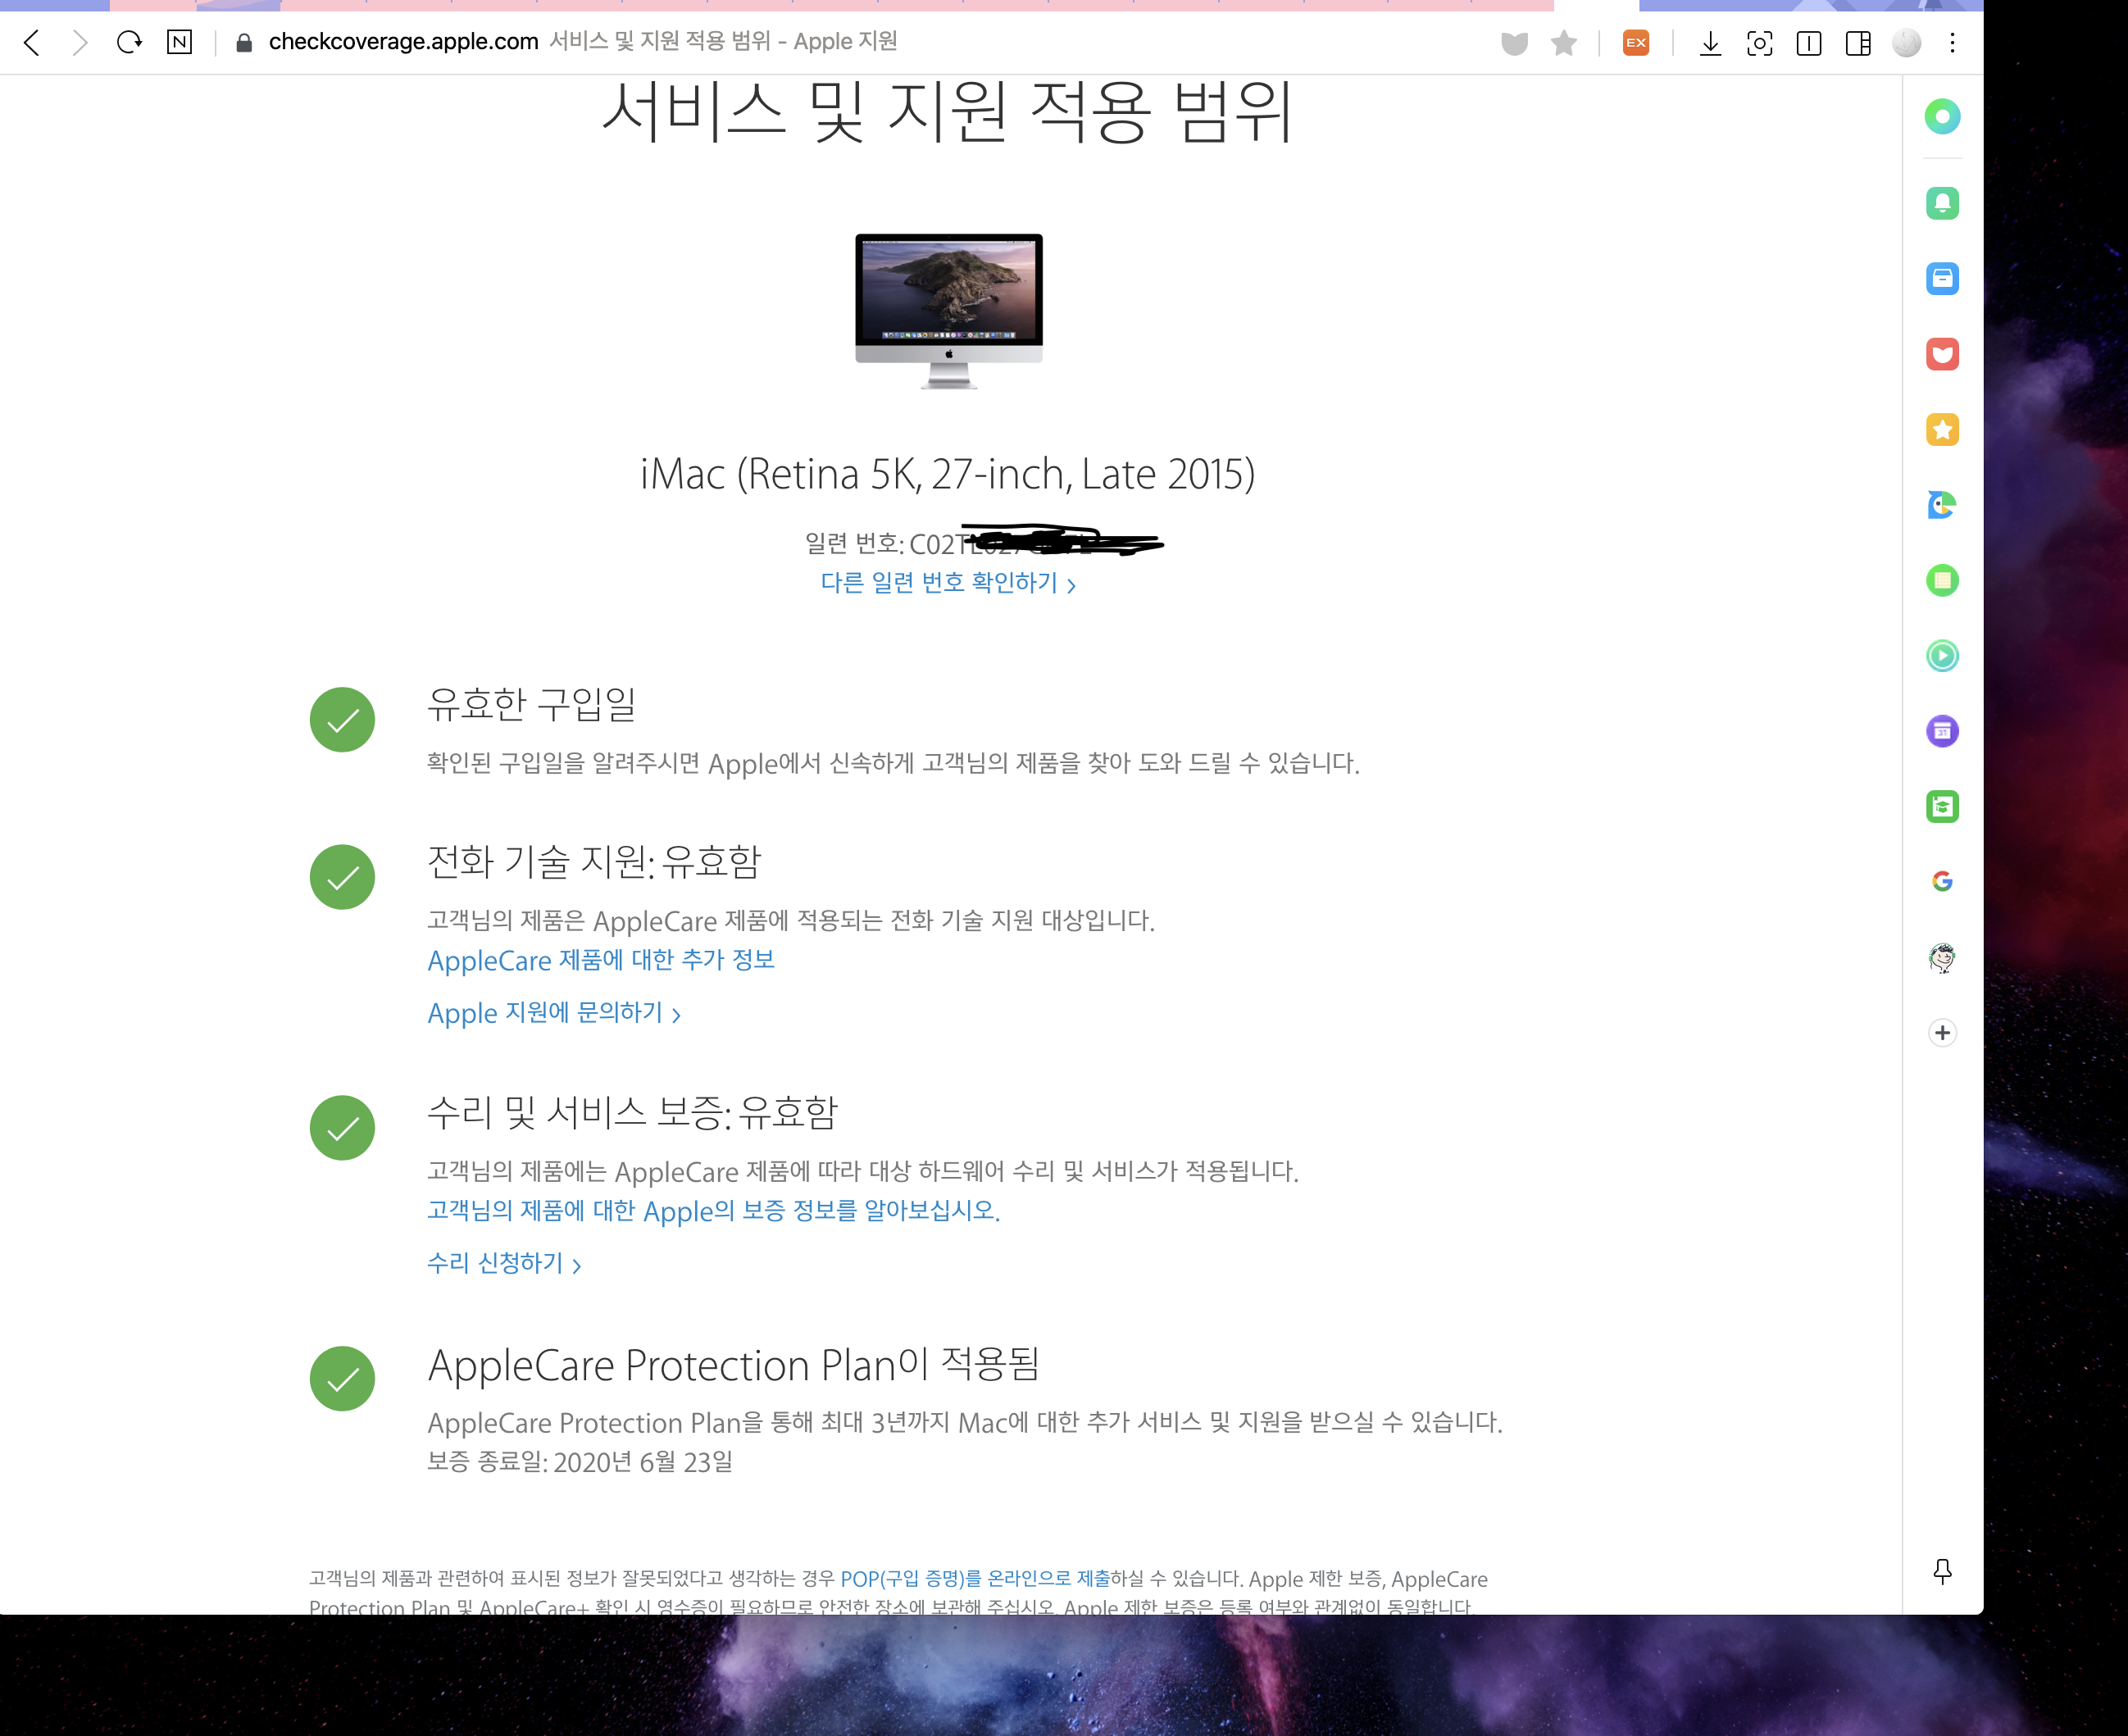Click the browser back arrow

click(32, 43)
